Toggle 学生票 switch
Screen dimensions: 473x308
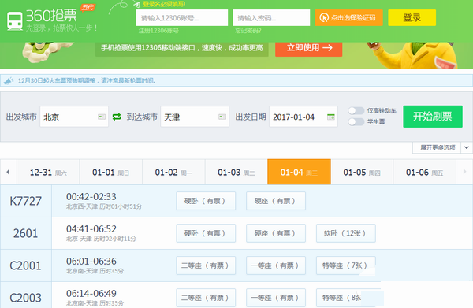pyautogui.click(x=356, y=122)
